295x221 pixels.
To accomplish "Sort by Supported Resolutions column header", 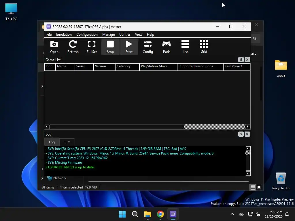I will pos(200,67).
